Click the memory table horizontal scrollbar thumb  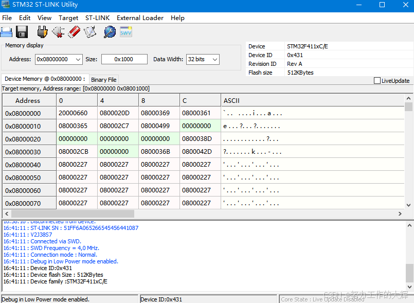pyautogui.click(x=73, y=213)
